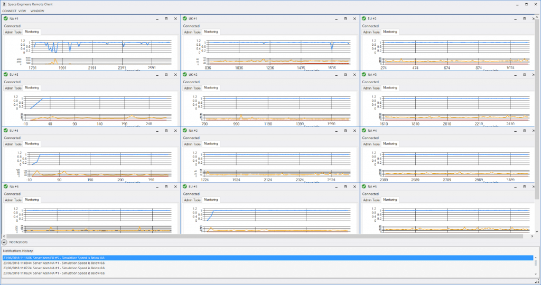Click the green status icon of EU #2
Image resolution: width=541 pixels, height=285 pixels.
(x=363, y=18)
